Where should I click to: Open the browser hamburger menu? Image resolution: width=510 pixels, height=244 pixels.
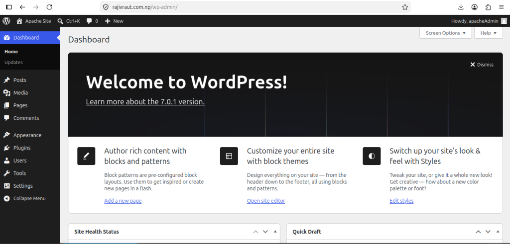[501, 7]
